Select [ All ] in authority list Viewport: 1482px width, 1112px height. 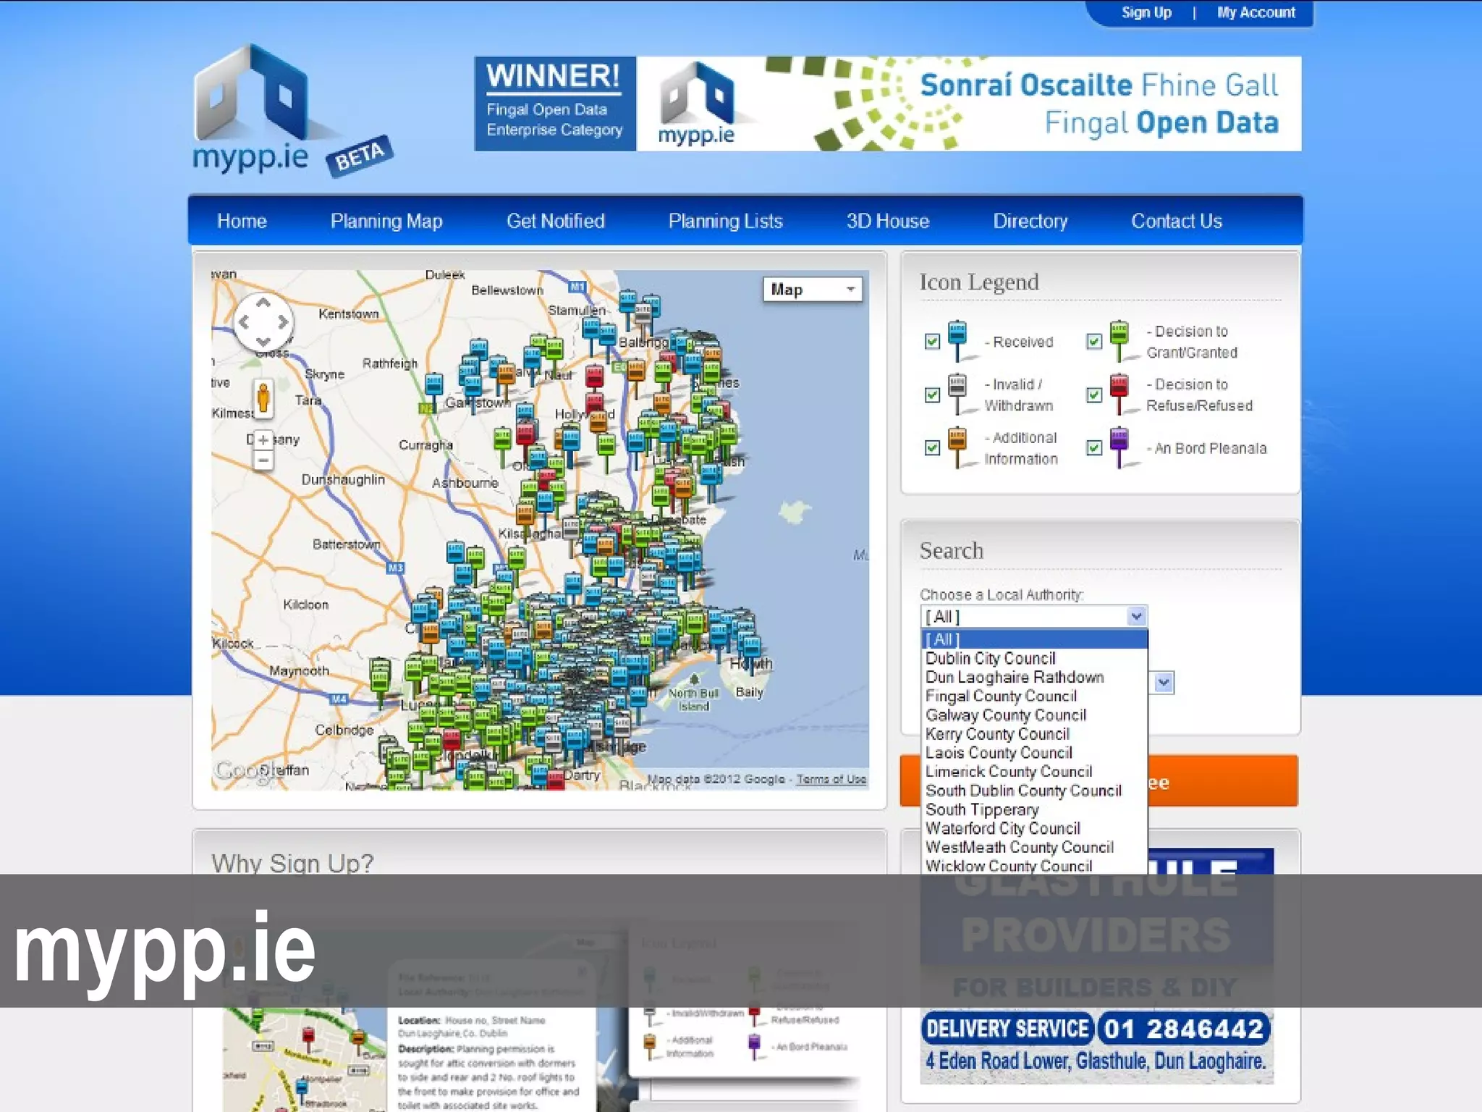pos(1035,639)
